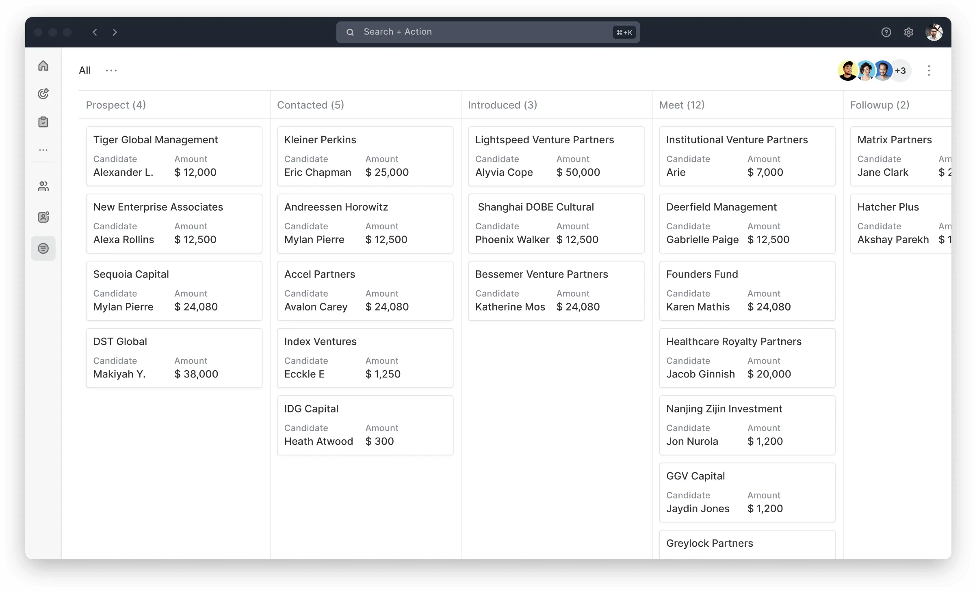
Task: Click candidate name Katherine Mos
Action: coord(510,307)
